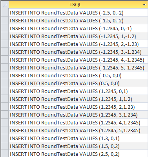This screenshot has width=148, height=157.
Task: Select the row reading VALUES (1.2345, 5,1.2345)
Action: [78, 130]
